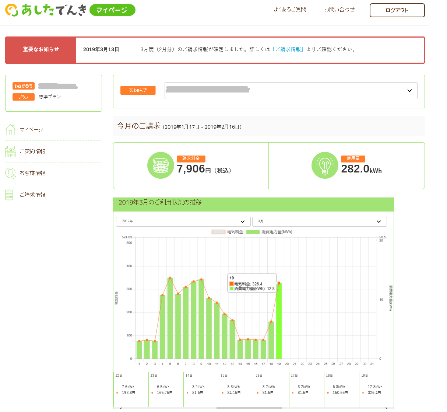Click 2019年3月のご利用状況の推移 heading
The image size is (447, 412).
(x=160, y=202)
